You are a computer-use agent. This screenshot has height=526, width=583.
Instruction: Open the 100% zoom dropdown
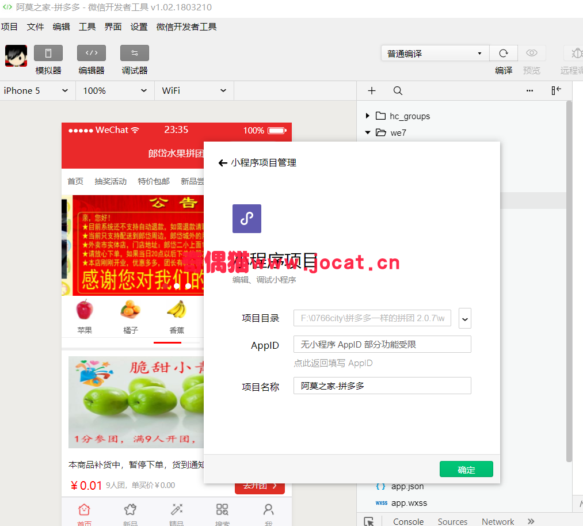tap(115, 91)
